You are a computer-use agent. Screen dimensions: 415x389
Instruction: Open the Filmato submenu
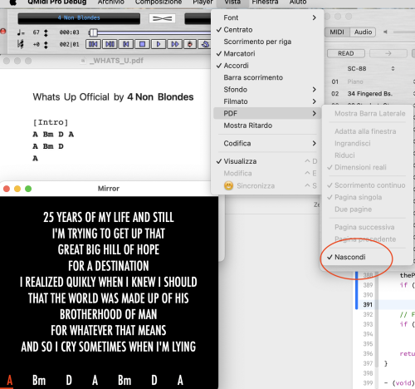(x=267, y=101)
